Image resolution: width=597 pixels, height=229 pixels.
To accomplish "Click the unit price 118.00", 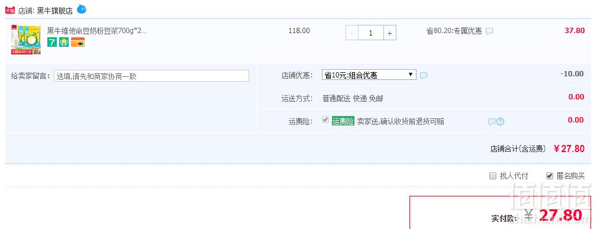I will pyautogui.click(x=299, y=31).
